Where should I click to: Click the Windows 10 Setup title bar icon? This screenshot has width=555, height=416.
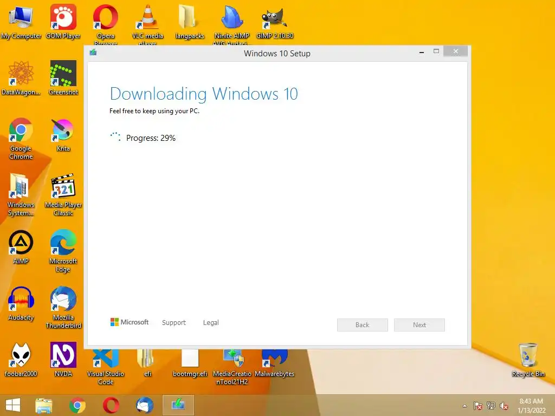point(93,53)
